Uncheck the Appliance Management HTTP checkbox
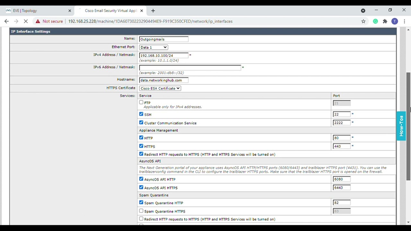This screenshot has height=231, width=411. coord(141,137)
